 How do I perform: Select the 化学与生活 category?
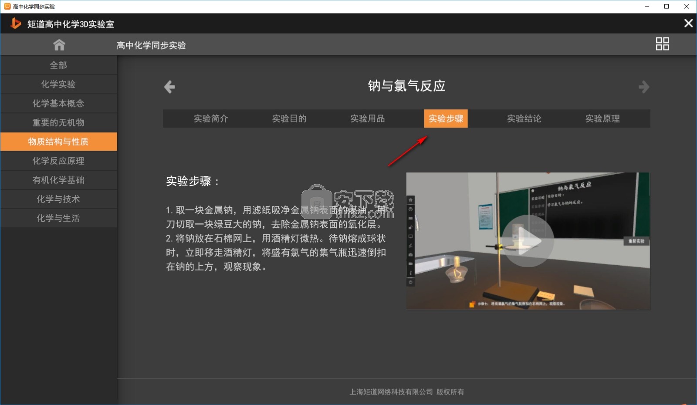[58, 219]
